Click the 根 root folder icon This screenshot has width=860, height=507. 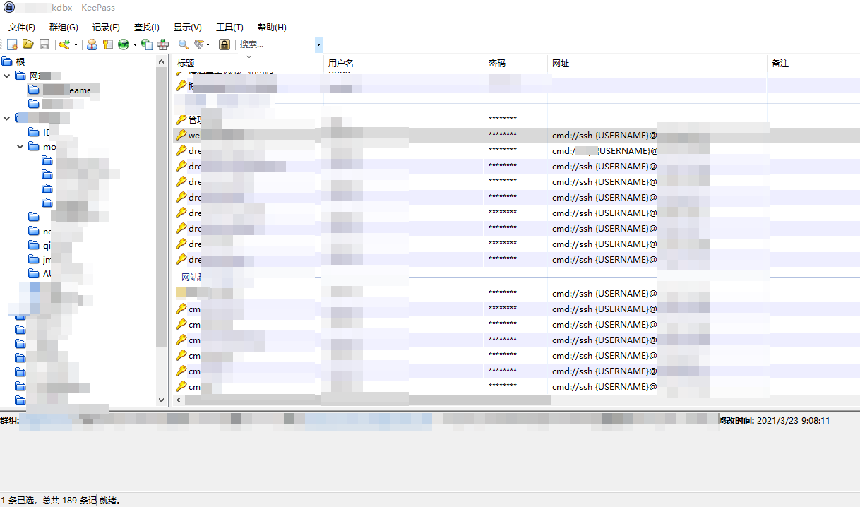[8, 62]
